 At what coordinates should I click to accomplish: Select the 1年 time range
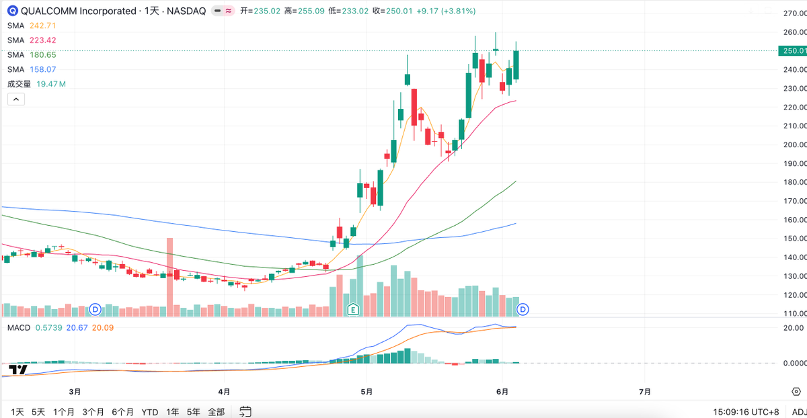click(173, 411)
